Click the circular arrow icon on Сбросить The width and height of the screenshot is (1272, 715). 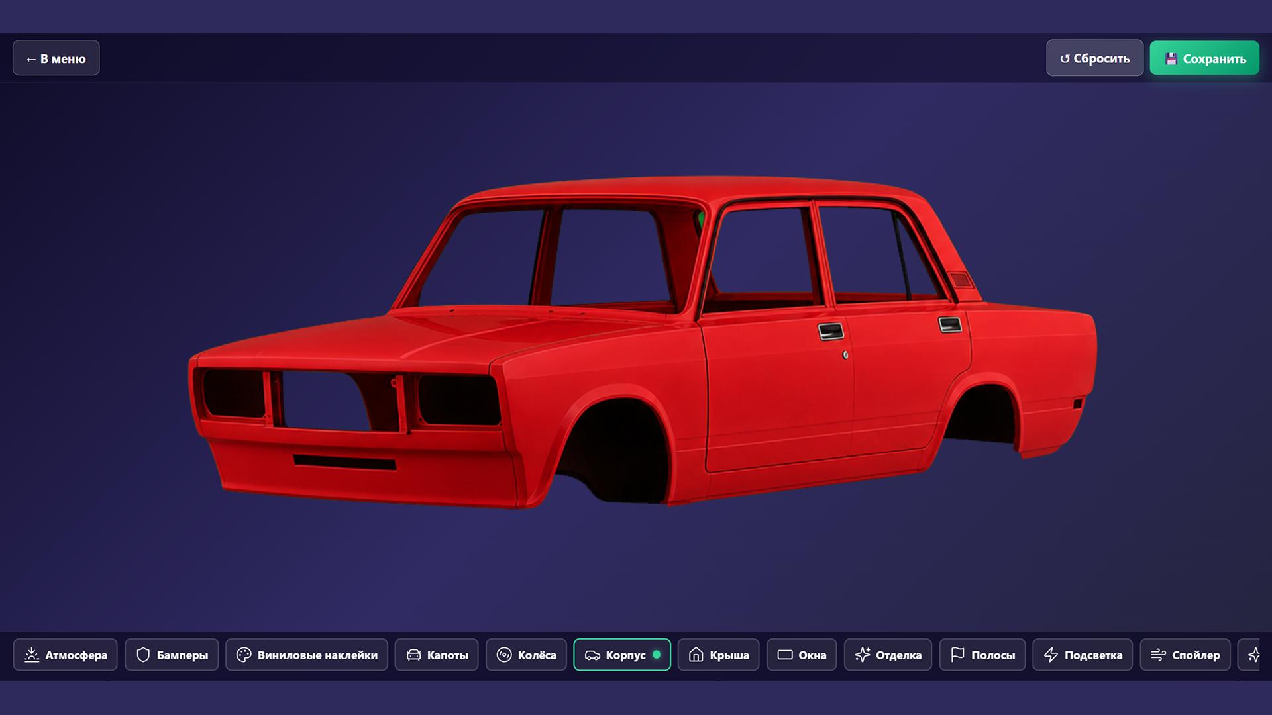click(x=1065, y=59)
